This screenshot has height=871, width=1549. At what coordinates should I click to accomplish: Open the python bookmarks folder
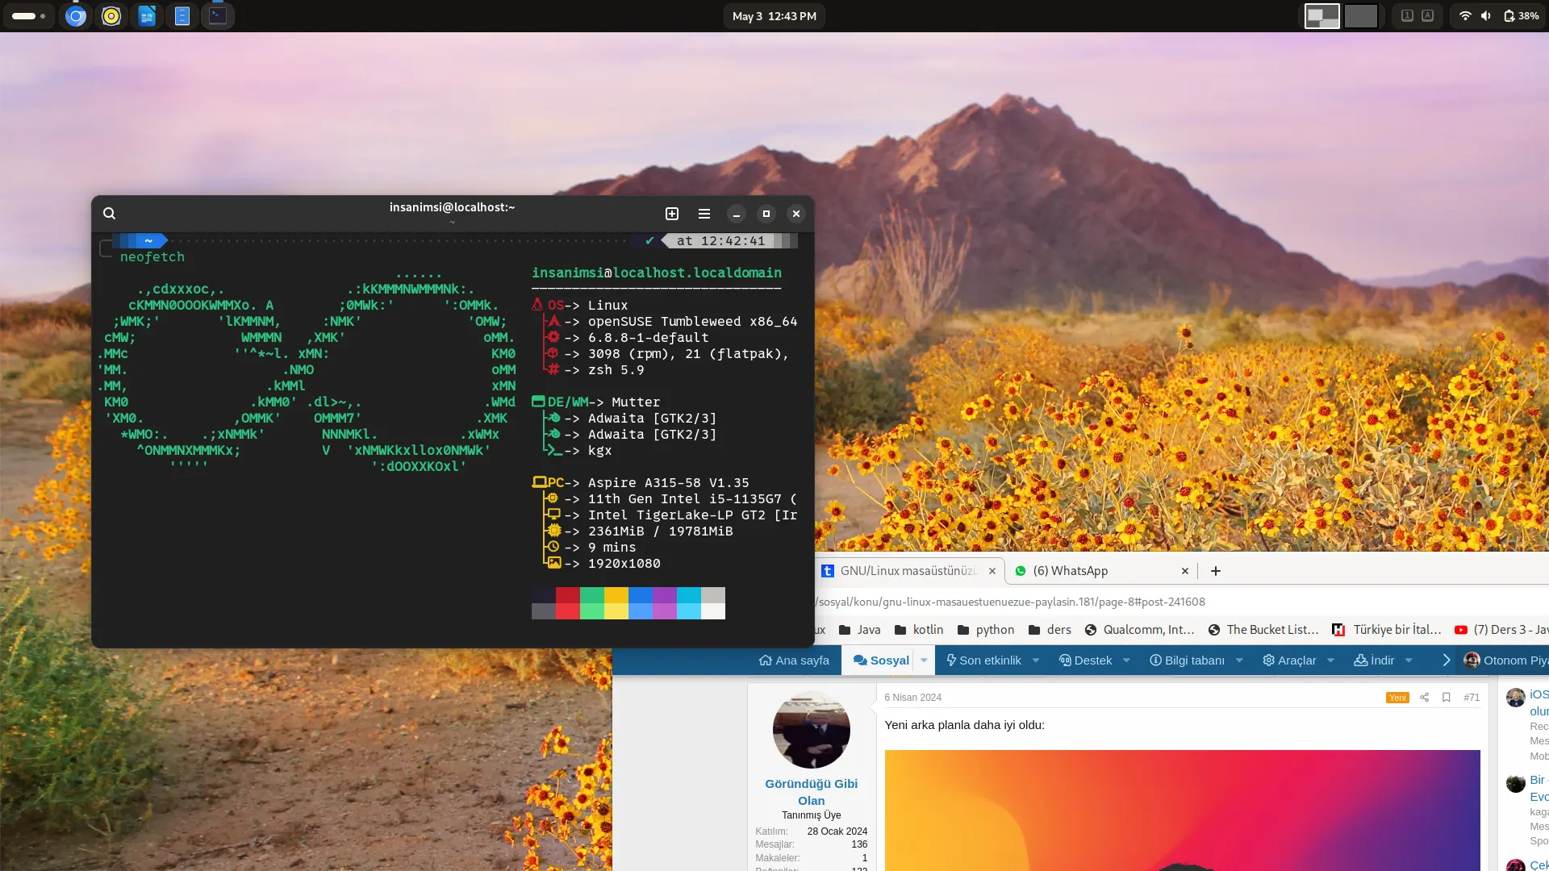pos(986,630)
